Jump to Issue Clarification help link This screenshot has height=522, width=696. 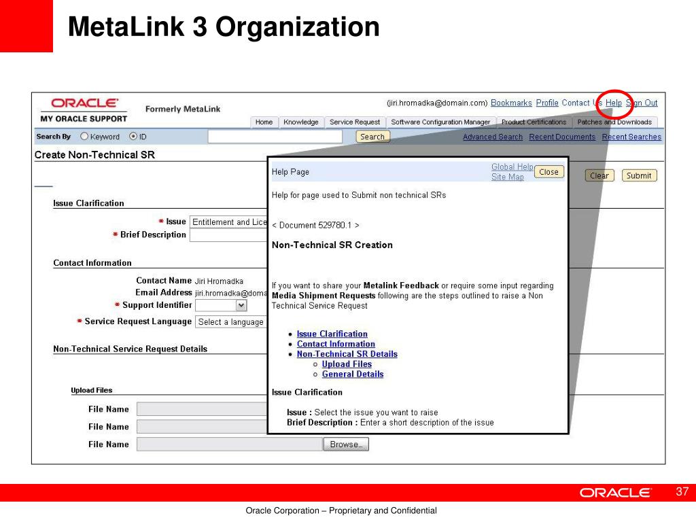pyautogui.click(x=332, y=334)
